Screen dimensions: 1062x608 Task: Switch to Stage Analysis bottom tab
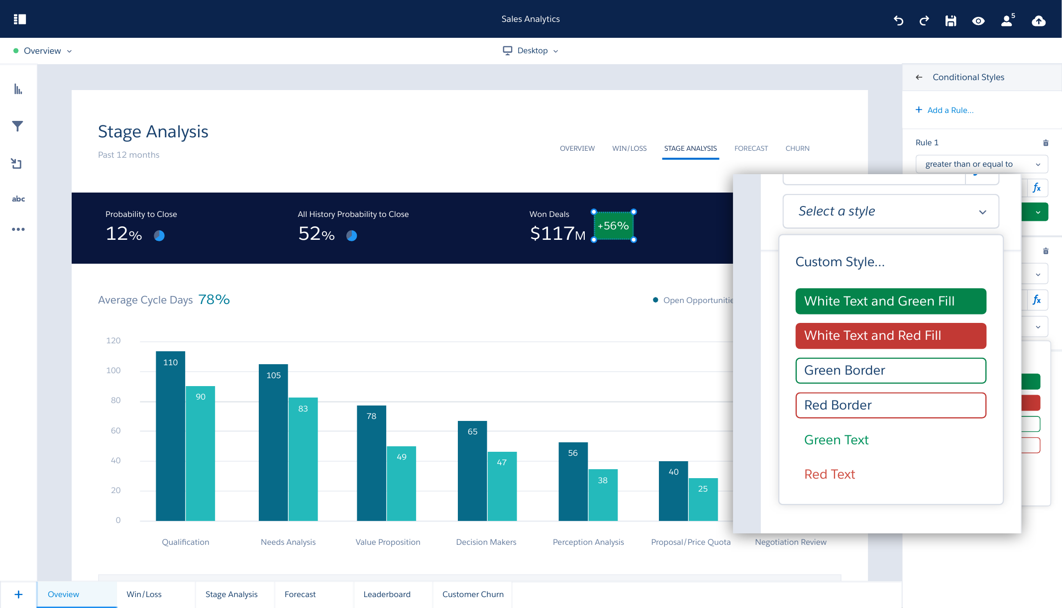(x=235, y=595)
